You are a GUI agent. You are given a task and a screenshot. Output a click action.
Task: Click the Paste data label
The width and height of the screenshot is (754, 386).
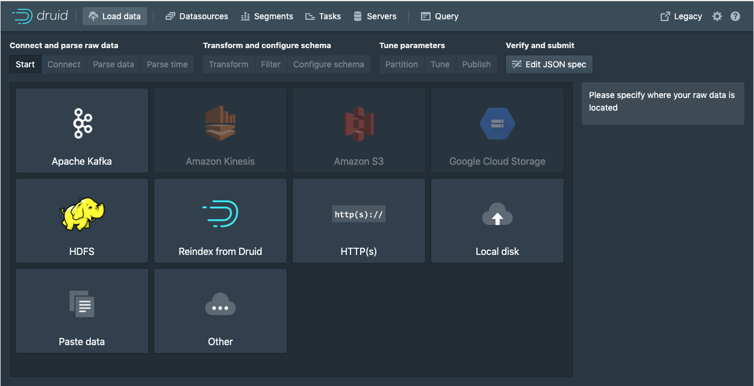click(x=82, y=342)
